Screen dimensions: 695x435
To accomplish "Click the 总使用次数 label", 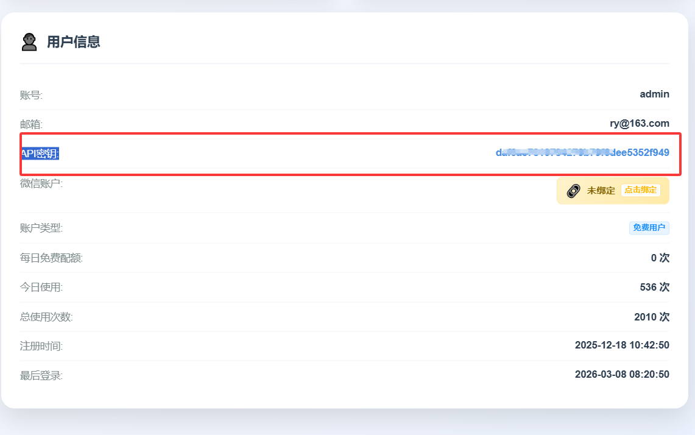I will (46, 317).
